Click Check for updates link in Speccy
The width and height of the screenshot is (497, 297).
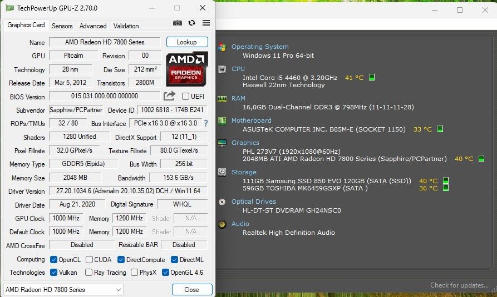pos(459,285)
